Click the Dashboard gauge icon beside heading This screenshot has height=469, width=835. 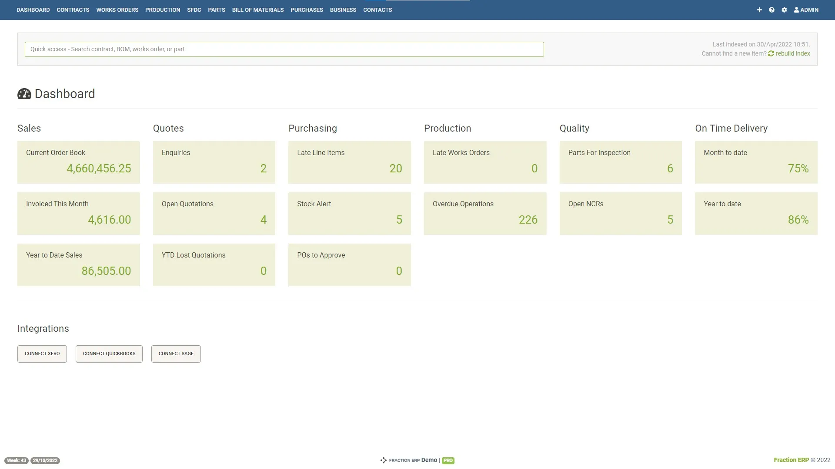24,94
